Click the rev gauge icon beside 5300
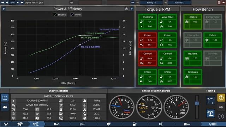The image size is (226, 127). coord(13,109)
